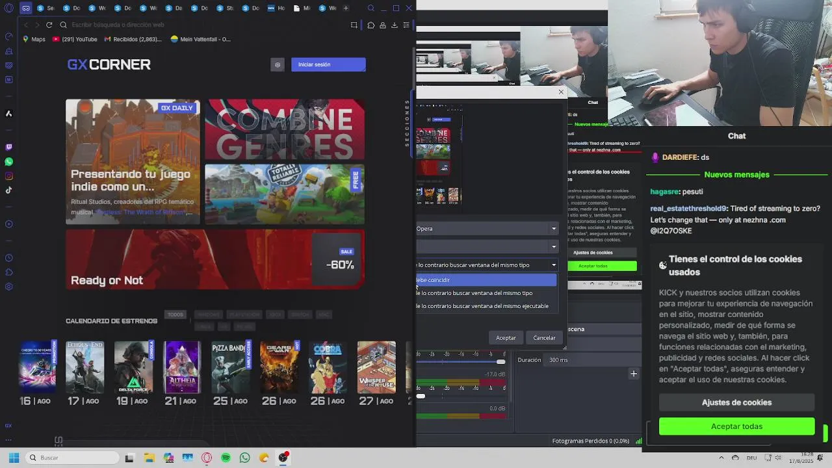Screen dimensions: 832x468
Task: Click the GX Corner settings gear button
Action: pos(278,64)
